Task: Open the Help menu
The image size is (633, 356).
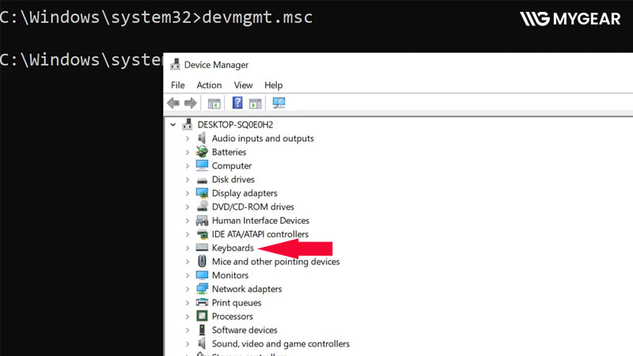Action: (x=273, y=85)
